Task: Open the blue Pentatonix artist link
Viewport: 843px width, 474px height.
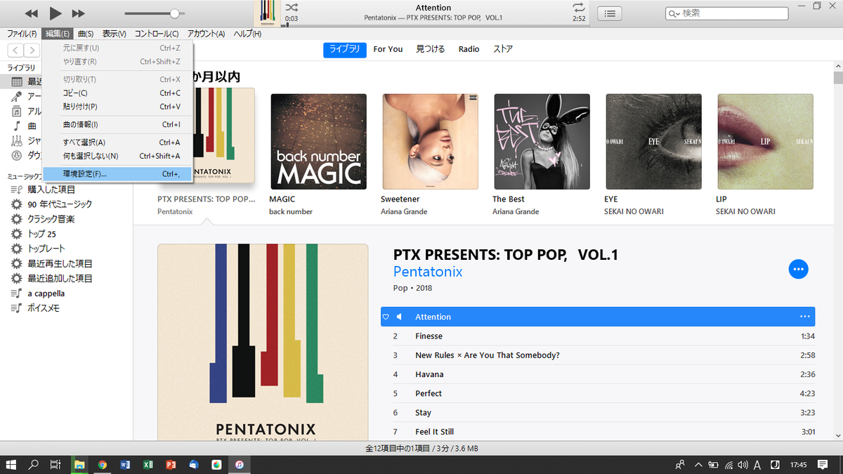Action: pos(428,272)
